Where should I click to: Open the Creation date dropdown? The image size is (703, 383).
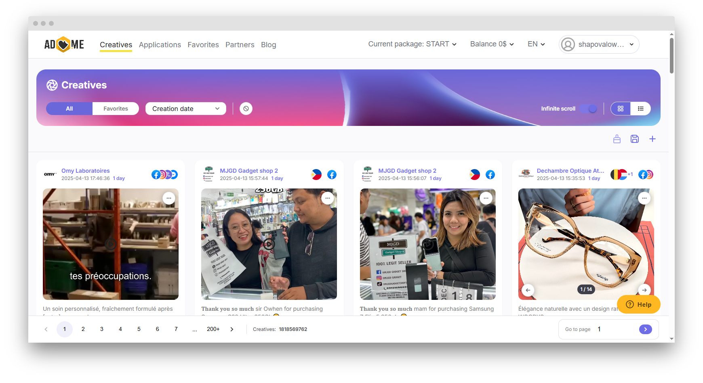click(185, 109)
